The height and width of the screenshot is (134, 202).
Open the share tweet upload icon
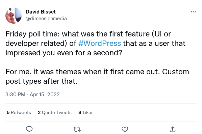(x=173, y=129)
